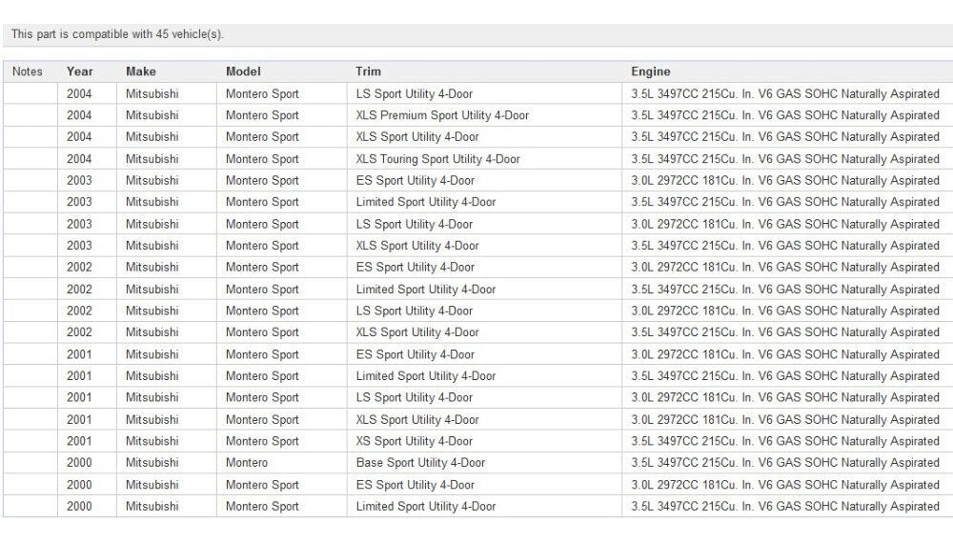953x542 pixels.
Task: Click the Make column header
Action: (x=140, y=71)
